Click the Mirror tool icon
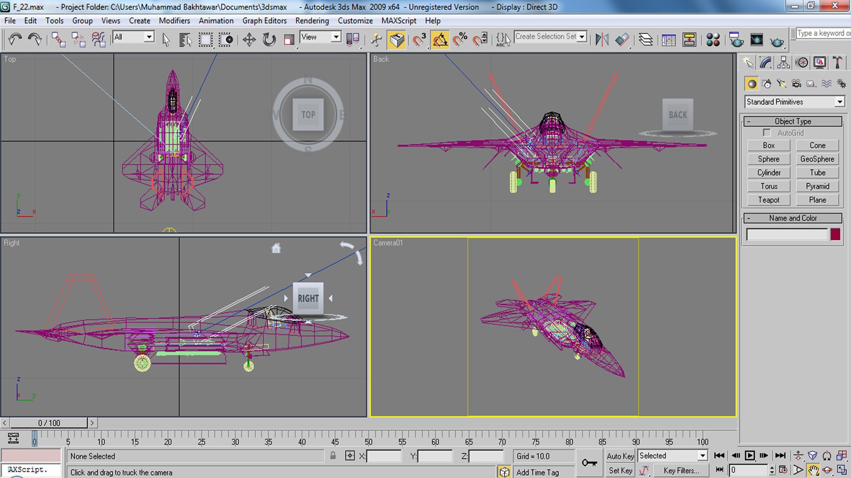The image size is (851, 478). [x=602, y=40]
